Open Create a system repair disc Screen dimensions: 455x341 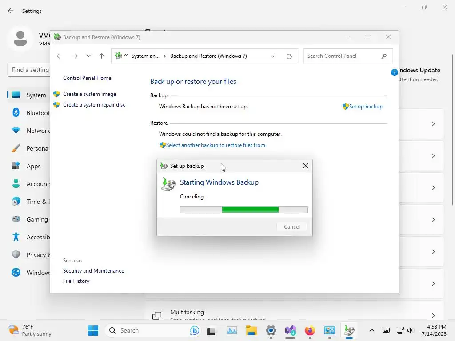94,105
